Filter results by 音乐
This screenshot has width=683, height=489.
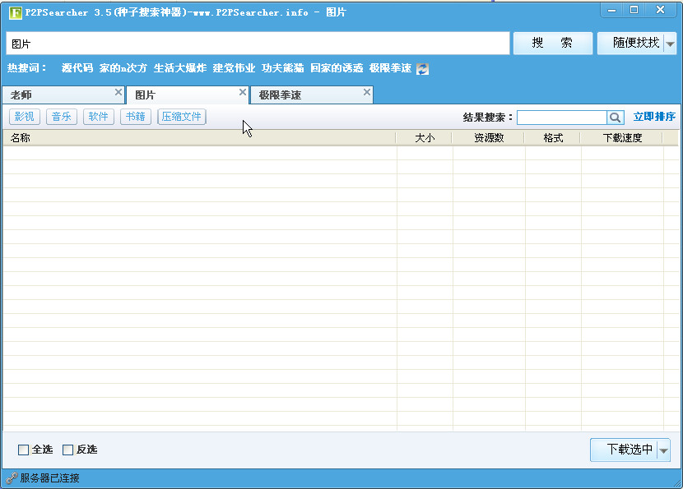[x=62, y=117]
